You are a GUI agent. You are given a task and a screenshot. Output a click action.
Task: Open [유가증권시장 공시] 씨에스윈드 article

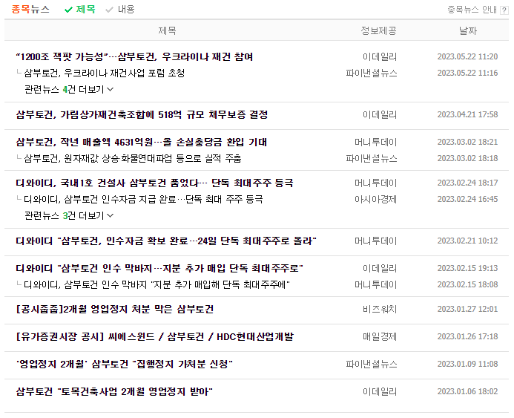(x=155, y=336)
